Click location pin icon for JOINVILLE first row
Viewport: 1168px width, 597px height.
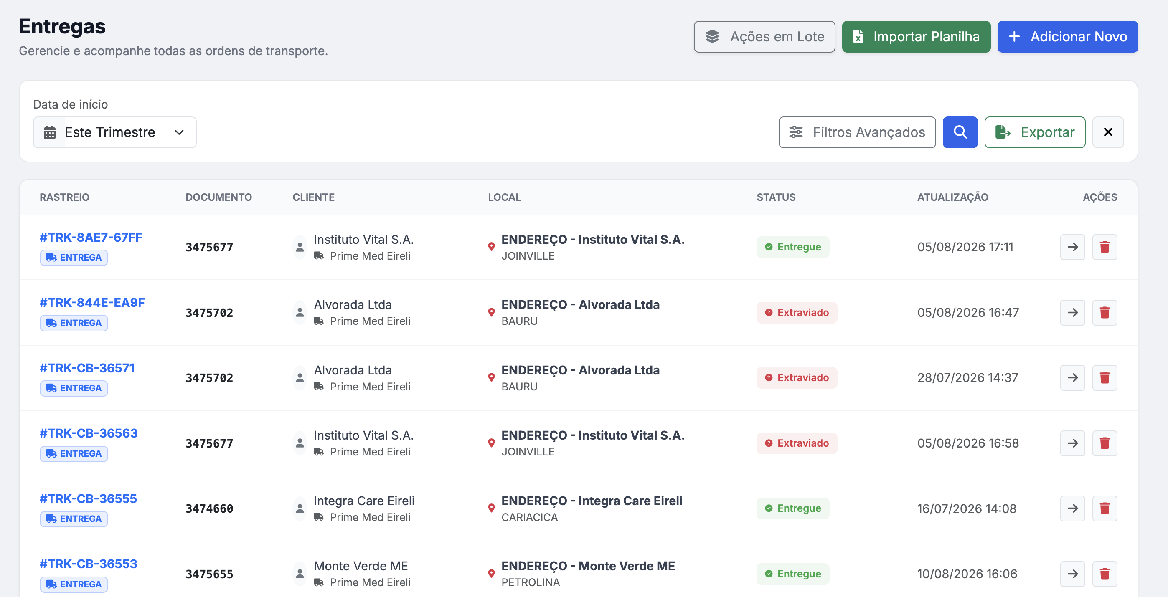(491, 247)
